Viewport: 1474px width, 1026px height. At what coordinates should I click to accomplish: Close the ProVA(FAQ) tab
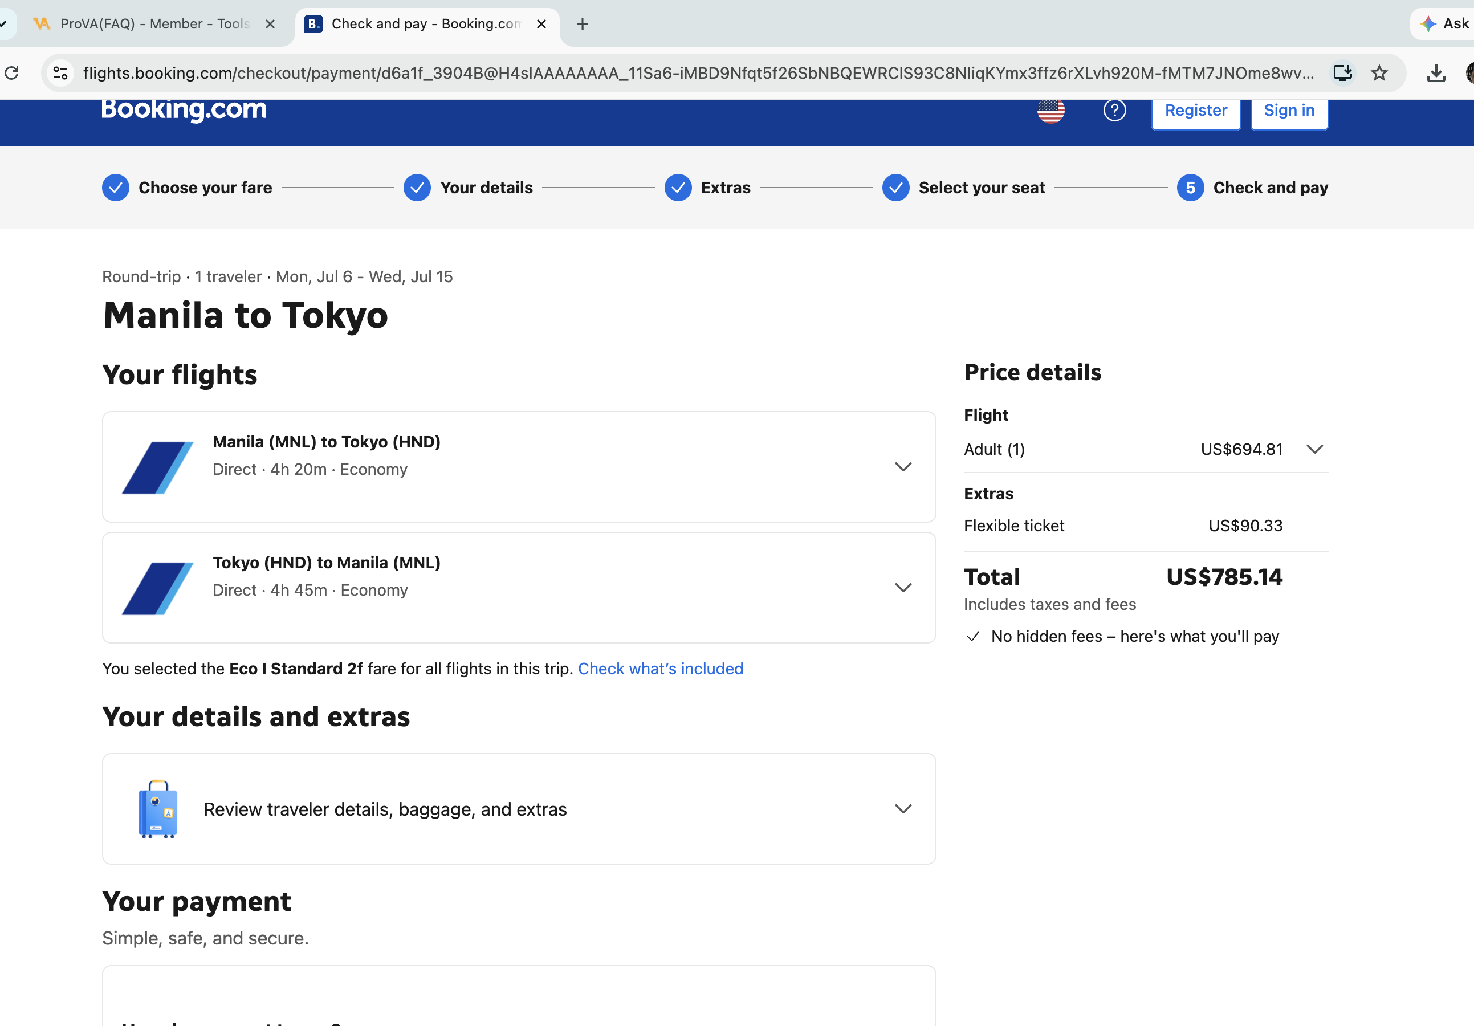click(270, 24)
